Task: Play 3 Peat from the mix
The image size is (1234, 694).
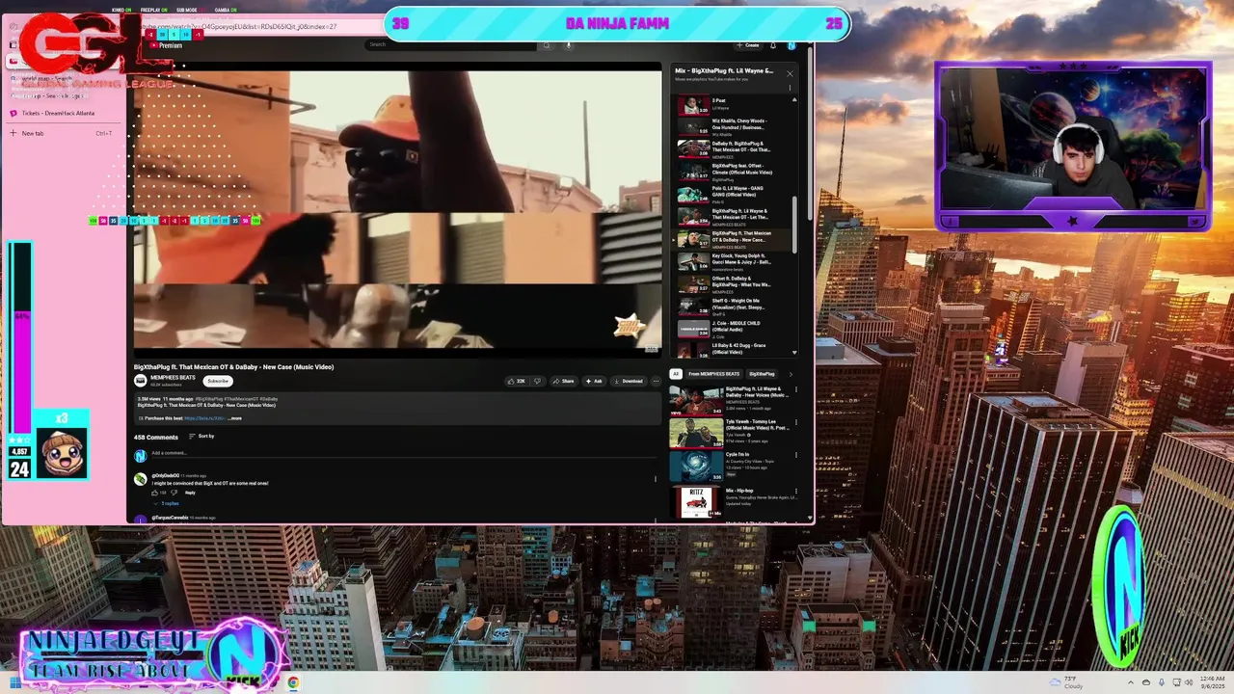Action: pos(735,104)
